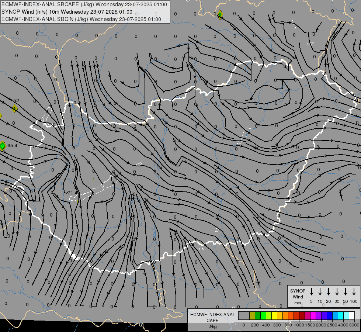Pick the purple swatch left of 2000 tick
361x332 pixels.
319,315
